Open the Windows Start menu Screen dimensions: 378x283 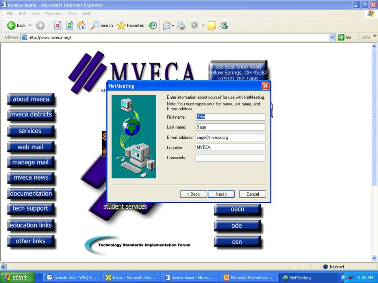[17, 277]
